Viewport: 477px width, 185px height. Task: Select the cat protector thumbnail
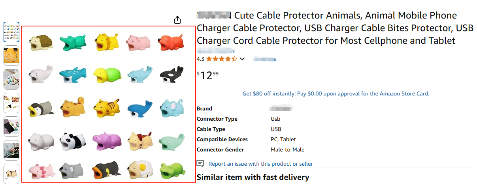11,174
